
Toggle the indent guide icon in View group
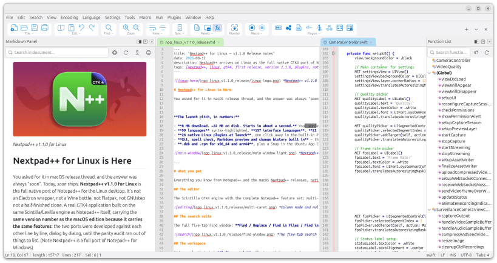tap(163, 28)
